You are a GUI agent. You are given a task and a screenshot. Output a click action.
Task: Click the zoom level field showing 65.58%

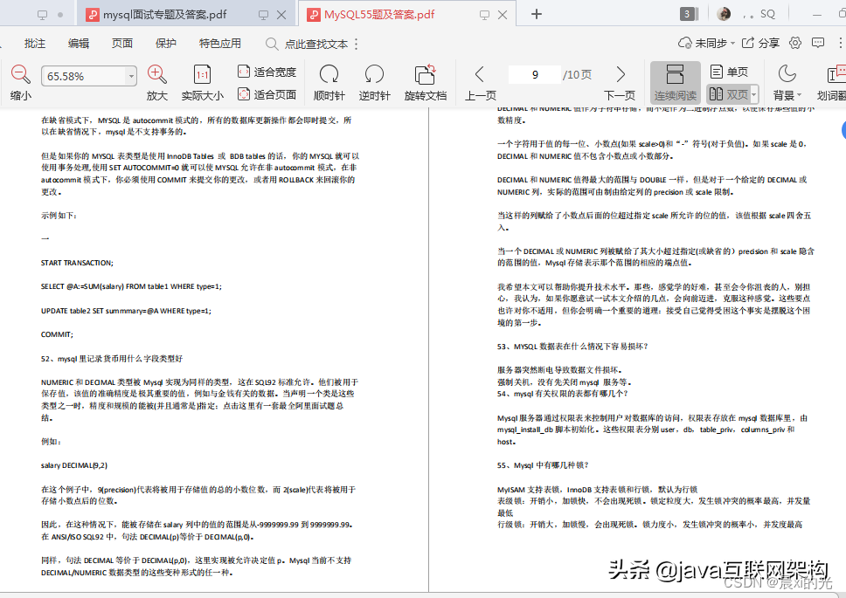pos(84,76)
